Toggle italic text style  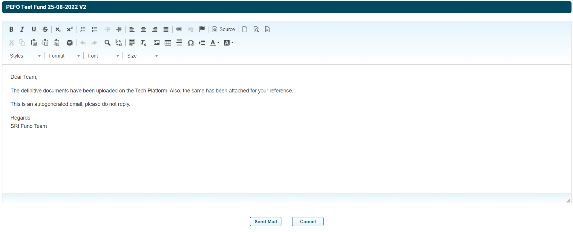(x=22, y=29)
